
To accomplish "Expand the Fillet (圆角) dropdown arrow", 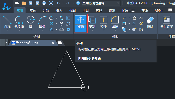I will [115, 30].
